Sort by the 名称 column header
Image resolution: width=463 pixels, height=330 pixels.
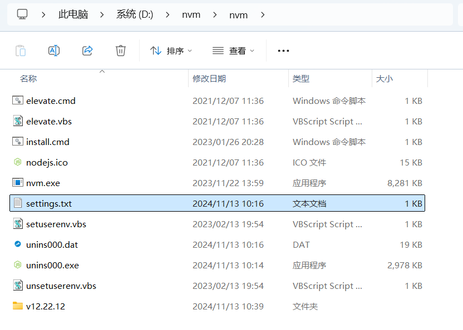point(28,78)
